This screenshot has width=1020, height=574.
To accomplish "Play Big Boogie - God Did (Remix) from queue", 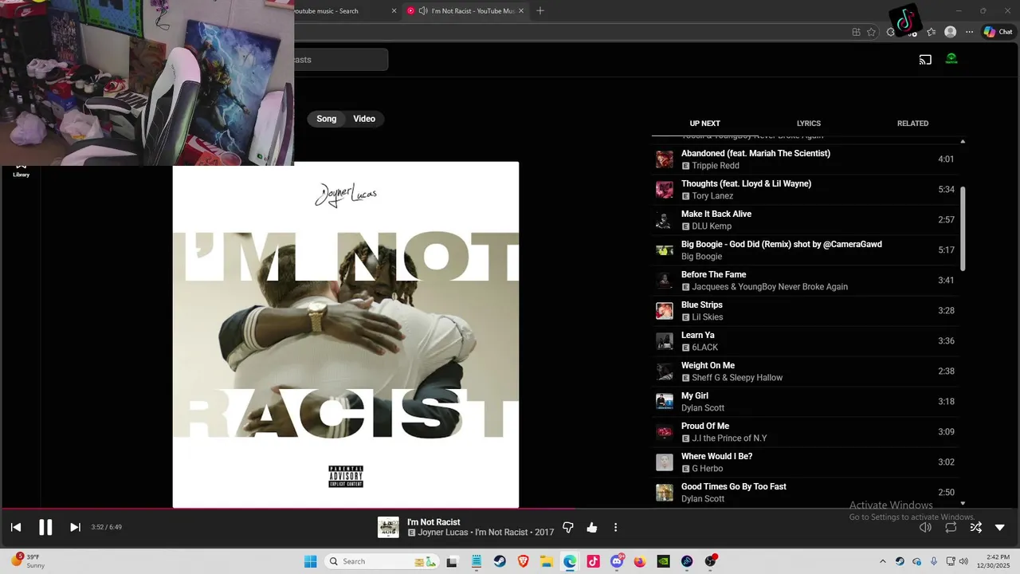I will click(x=805, y=250).
